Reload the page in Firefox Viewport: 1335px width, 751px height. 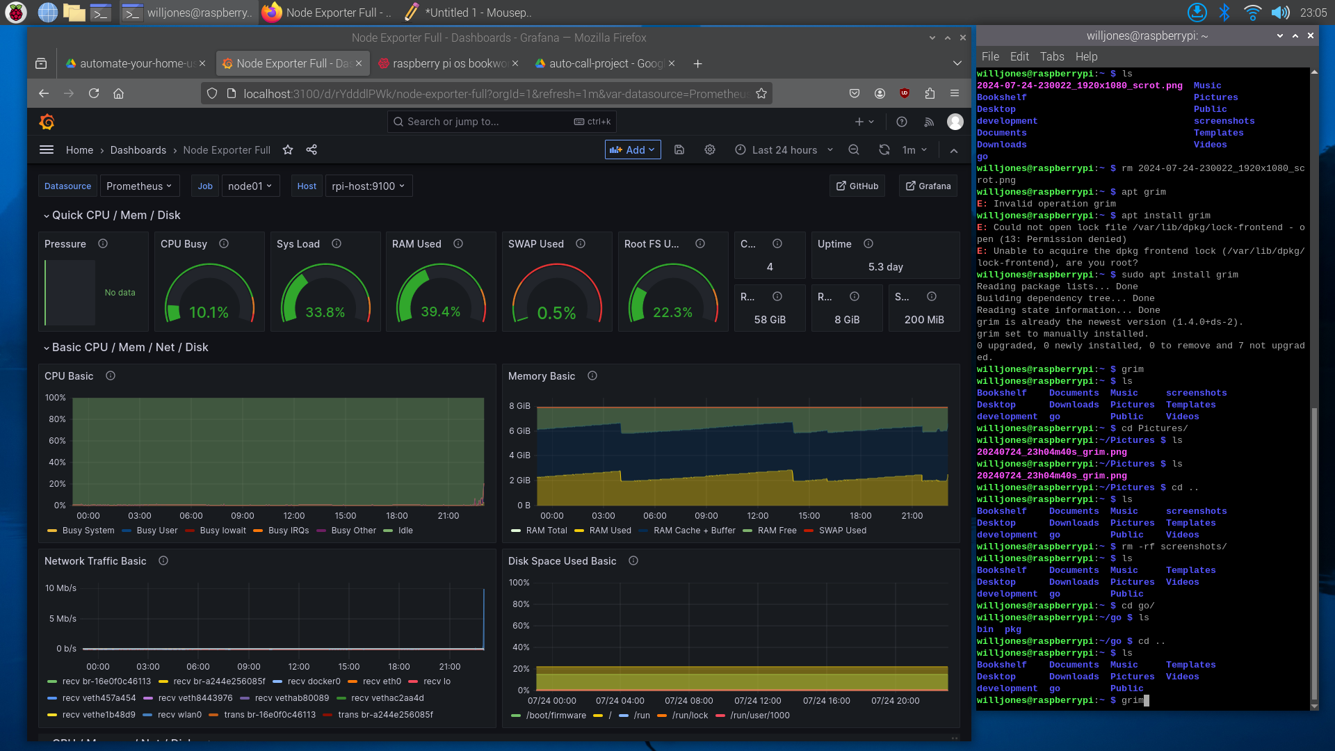[x=94, y=93]
